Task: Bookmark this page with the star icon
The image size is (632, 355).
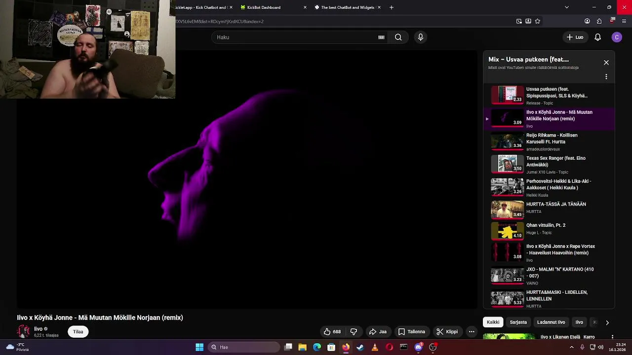Action: (x=538, y=21)
